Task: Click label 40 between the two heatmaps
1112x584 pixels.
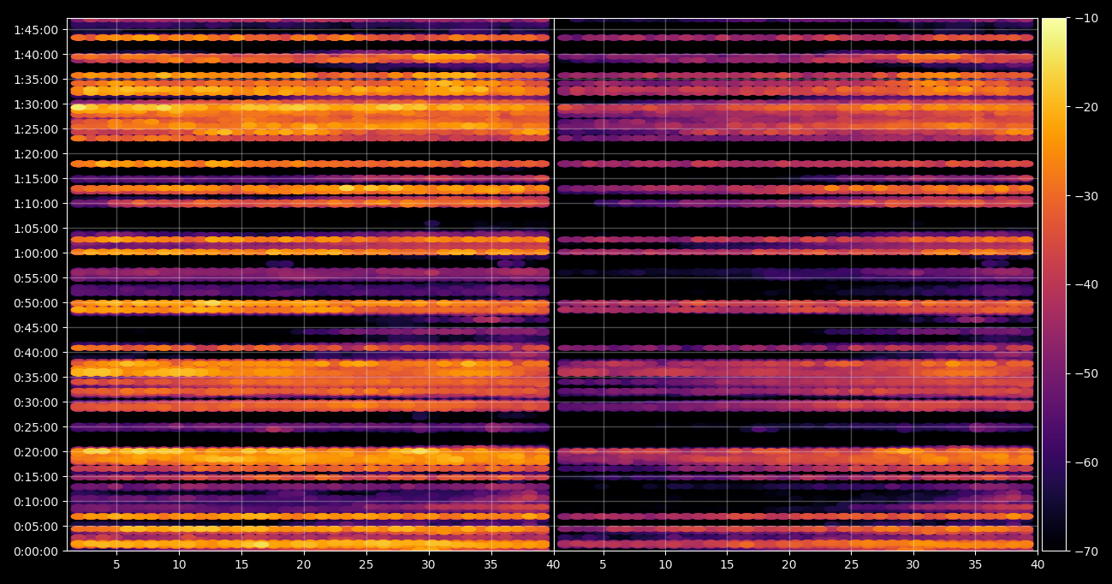Action: (554, 565)
